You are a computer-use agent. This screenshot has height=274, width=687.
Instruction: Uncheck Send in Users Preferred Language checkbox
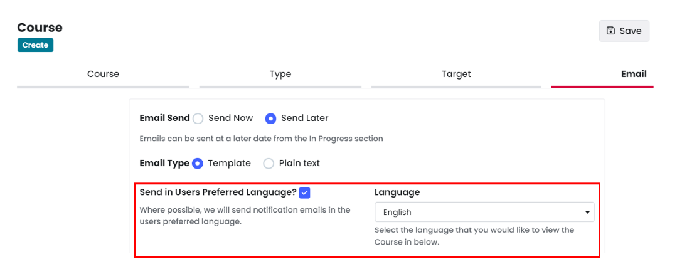(x=304, y=192)
